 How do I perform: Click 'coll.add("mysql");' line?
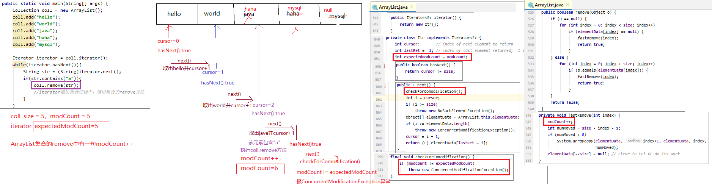click(x=36, y=44)
